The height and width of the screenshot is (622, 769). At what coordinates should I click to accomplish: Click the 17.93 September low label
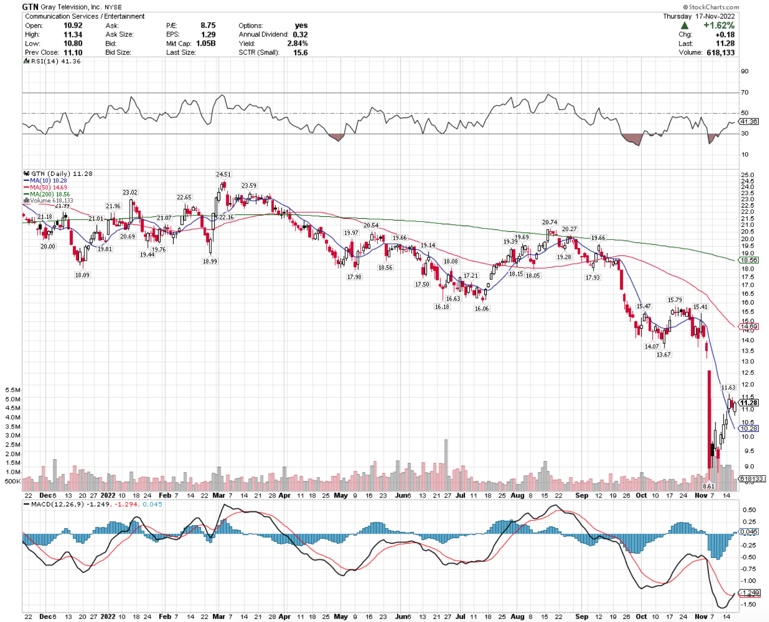(x=593, y=277)
